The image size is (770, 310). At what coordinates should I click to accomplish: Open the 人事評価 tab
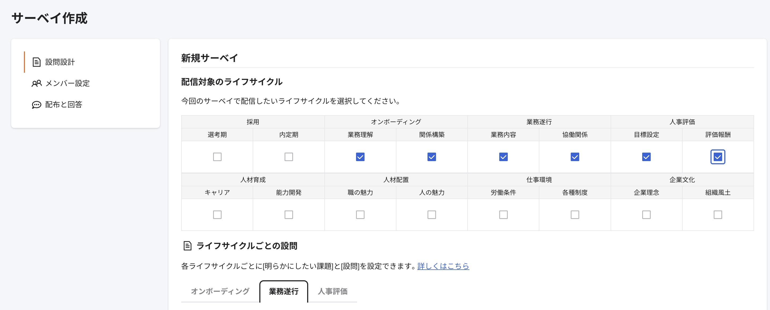(332, 291)
